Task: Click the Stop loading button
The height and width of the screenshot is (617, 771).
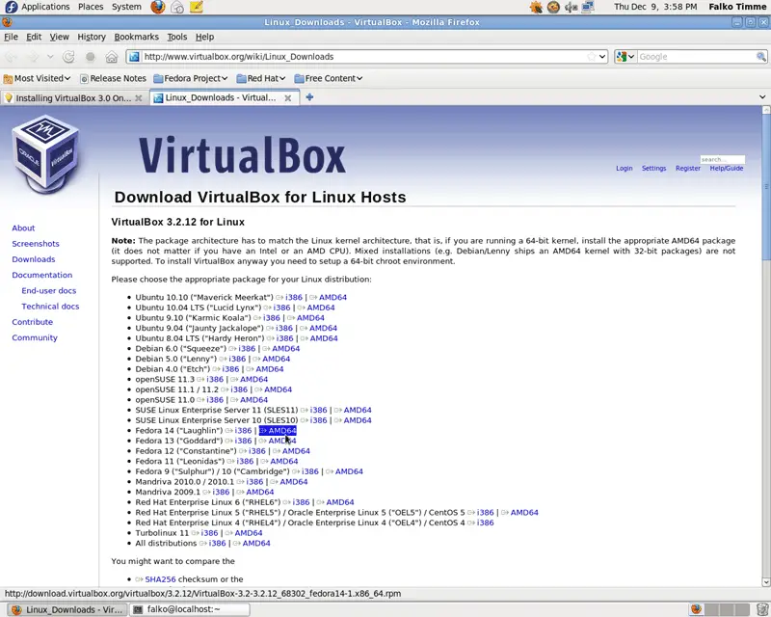Action: coord(90,57)
